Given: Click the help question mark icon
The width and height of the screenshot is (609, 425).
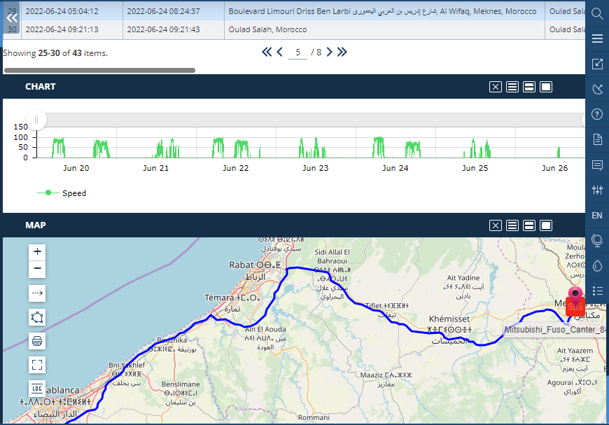Looking at the screenshot, I should pos(597,114).
